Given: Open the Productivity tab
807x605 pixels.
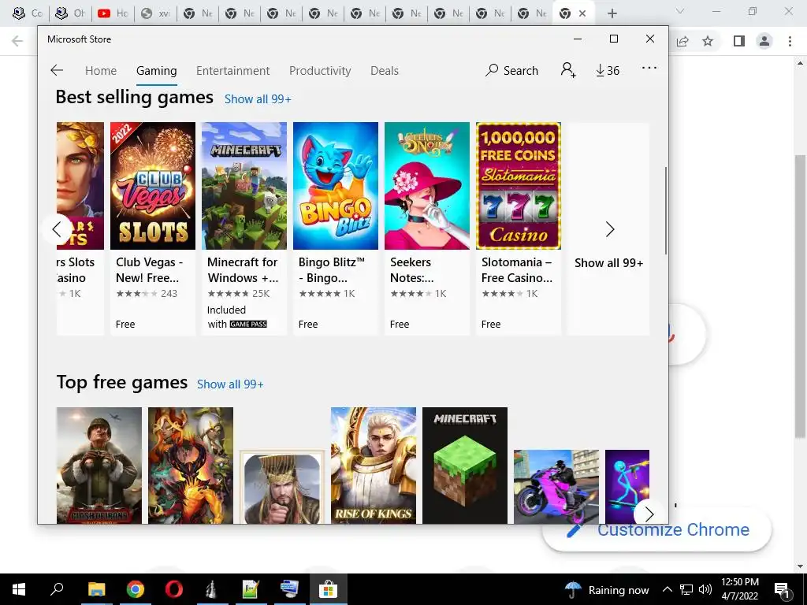Looking at the screenshot, I should click(x=320, y=70).
